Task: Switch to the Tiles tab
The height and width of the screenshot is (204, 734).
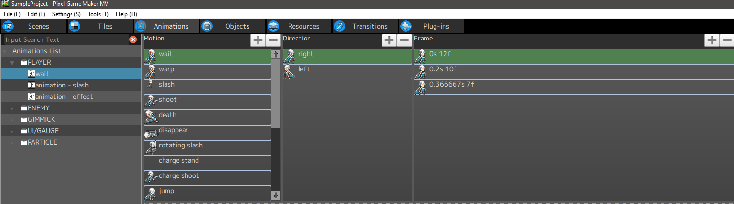Action: [x=99, y=26]
